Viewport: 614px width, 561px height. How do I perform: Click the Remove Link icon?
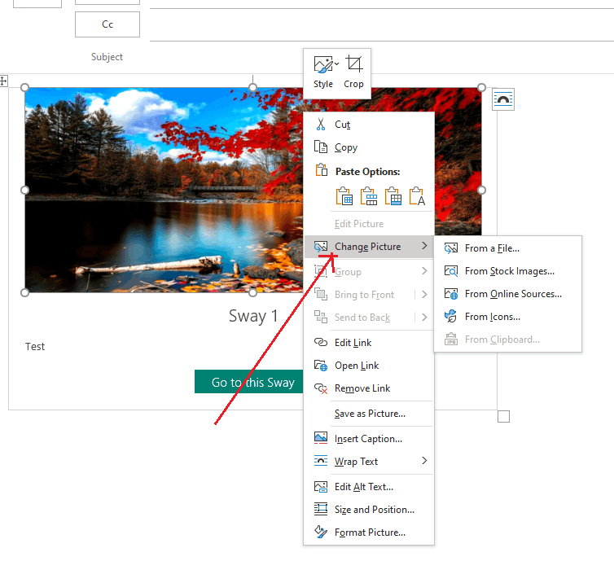321,388
